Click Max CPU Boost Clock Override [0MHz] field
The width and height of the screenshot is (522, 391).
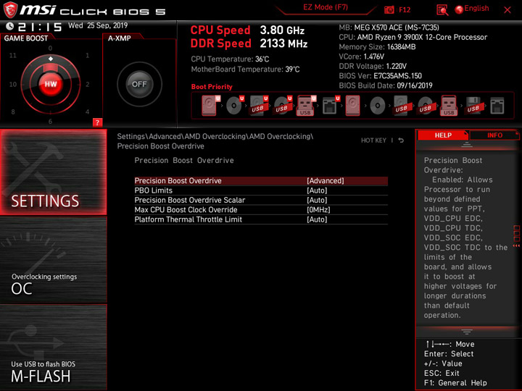(318, 210)
